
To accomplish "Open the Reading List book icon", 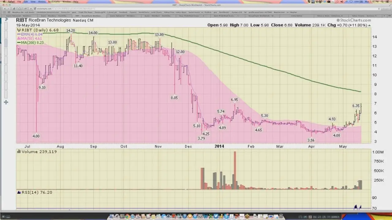I will (x=4, y=12).
